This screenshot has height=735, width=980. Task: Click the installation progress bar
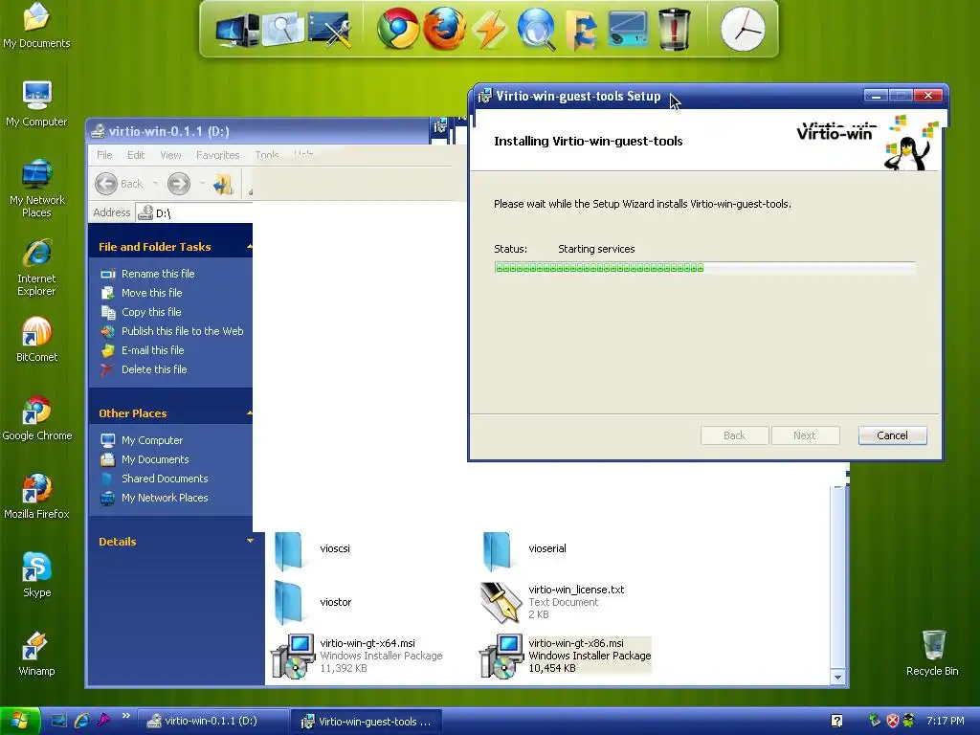point(704,268)
